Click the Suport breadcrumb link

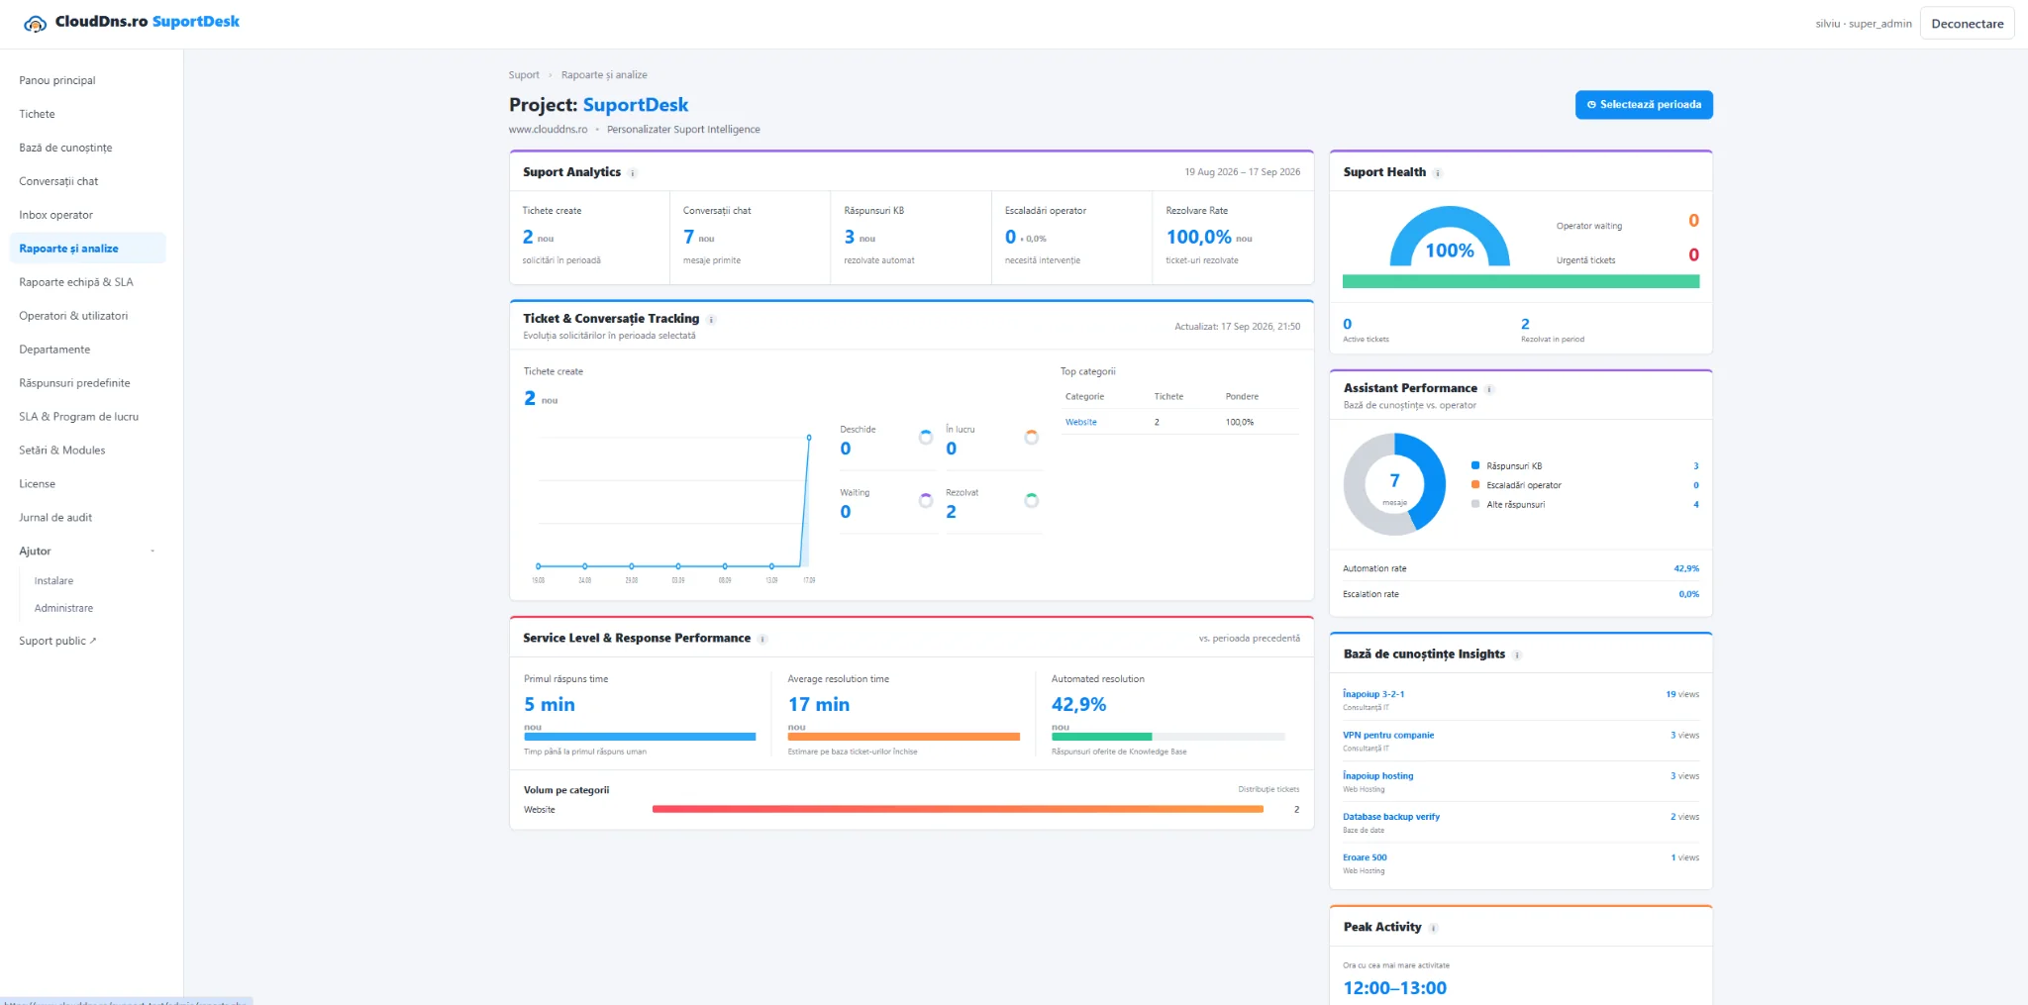point(524,75)
